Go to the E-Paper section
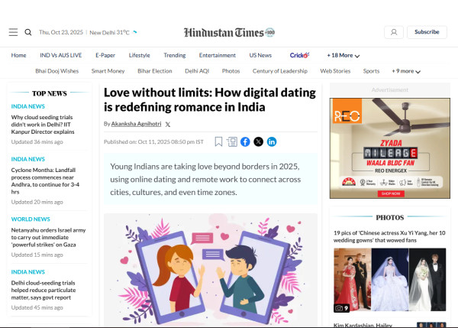This screenshot has height=328, width=458. pos(105,55)
